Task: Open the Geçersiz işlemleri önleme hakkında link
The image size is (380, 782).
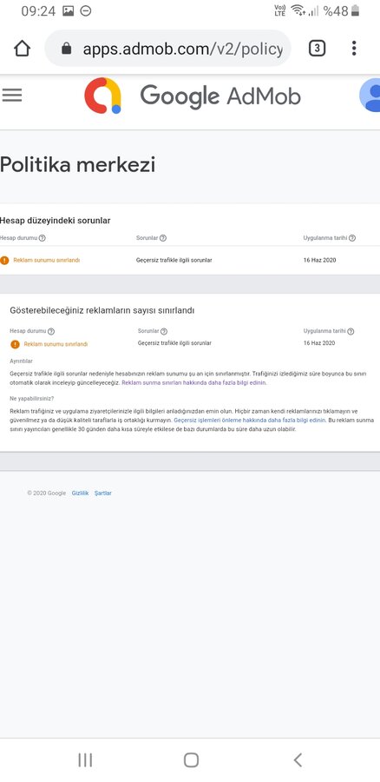Action: pyautogui.click(x=250, y=421)
